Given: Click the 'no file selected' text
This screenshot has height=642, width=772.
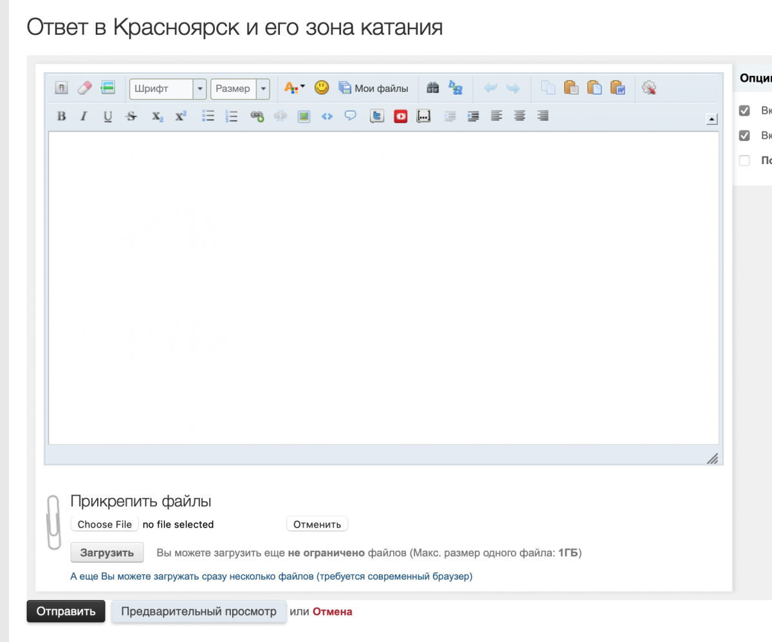Looking at the screenshot, I should (x=178, y=524).
